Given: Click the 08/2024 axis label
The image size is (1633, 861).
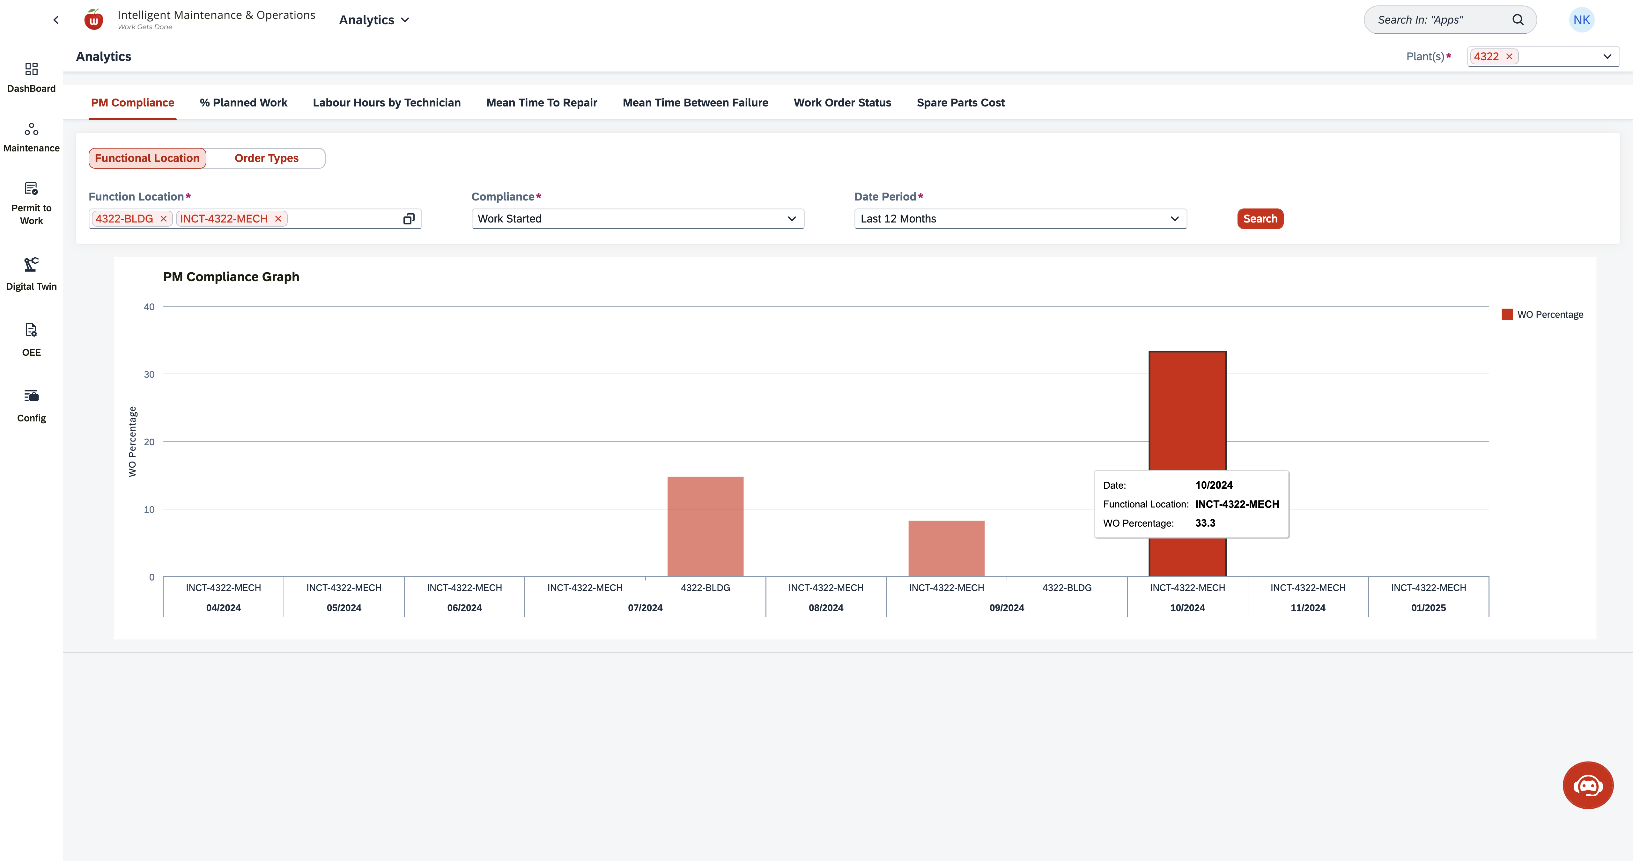Looking at the screenshot, I should pos(826,608).
